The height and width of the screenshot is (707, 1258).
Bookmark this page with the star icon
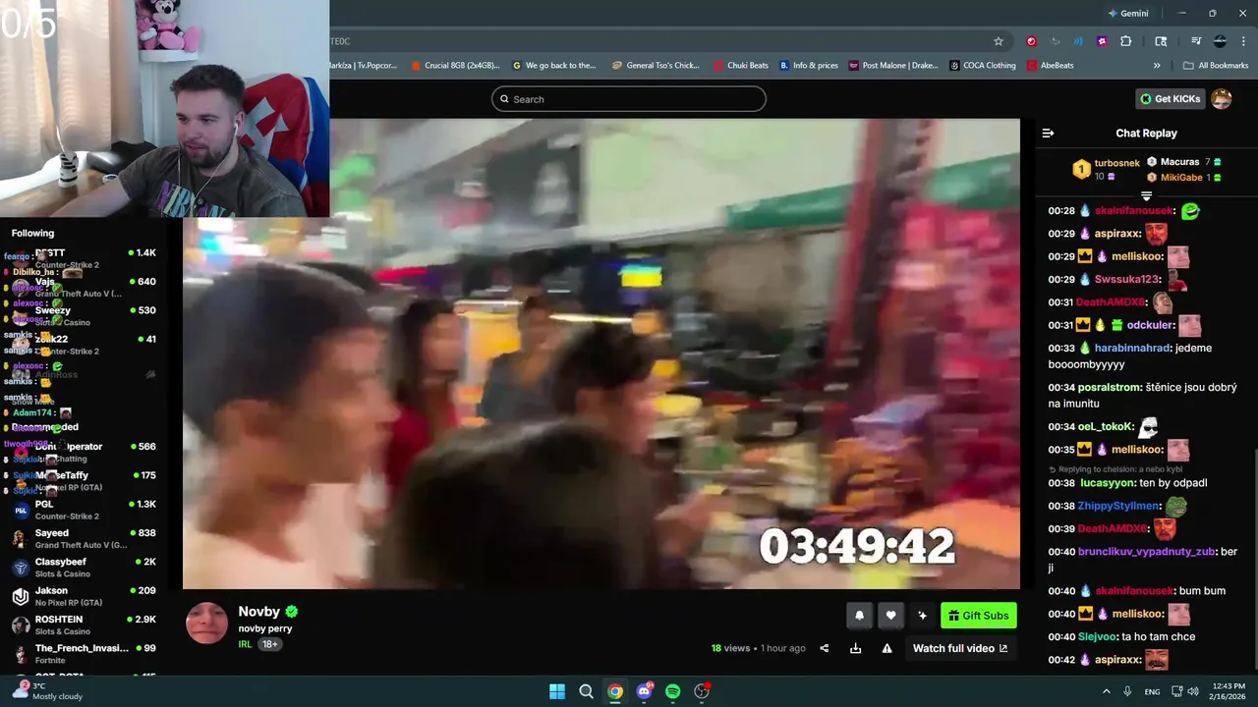pyautogui.click(x=999, y=41)
